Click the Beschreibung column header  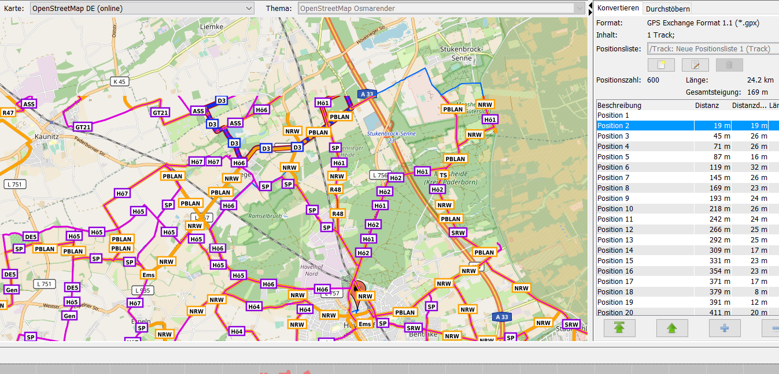[619, 106]
